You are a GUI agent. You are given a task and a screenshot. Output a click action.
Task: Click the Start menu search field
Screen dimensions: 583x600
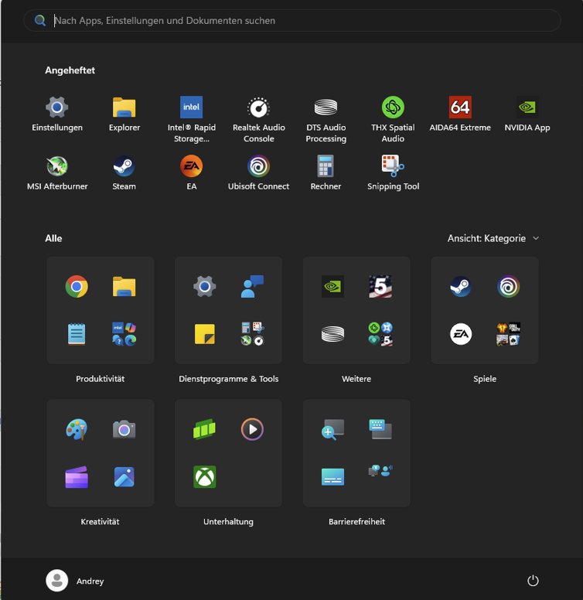292,21
